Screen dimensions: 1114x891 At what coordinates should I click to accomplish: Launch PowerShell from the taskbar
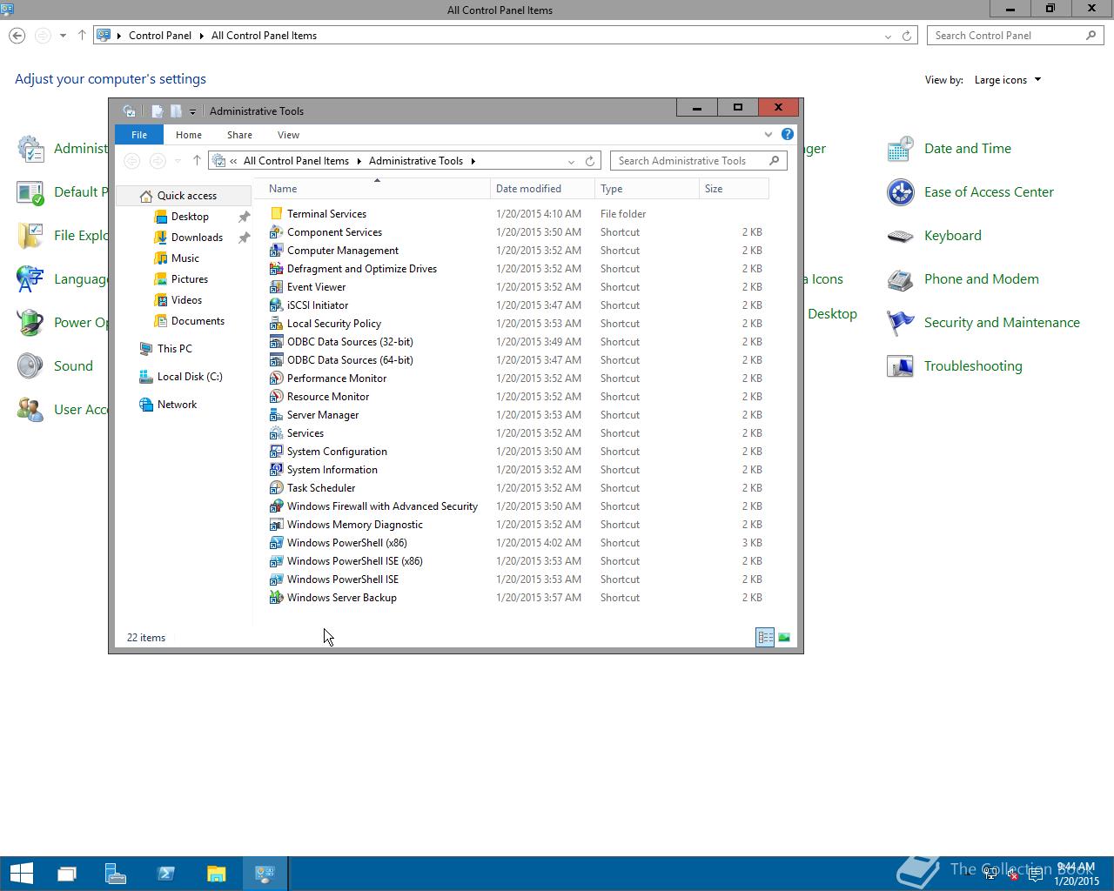click(x=166, y=874)
